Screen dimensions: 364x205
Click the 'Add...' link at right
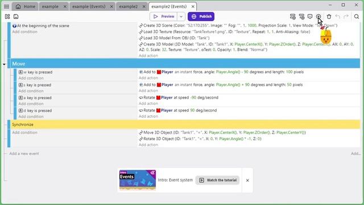(x=355, y=153)
